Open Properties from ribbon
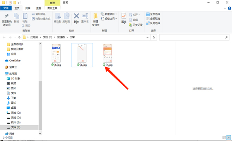Viewport: 232px width, 141px height. [x=124, y=18]
